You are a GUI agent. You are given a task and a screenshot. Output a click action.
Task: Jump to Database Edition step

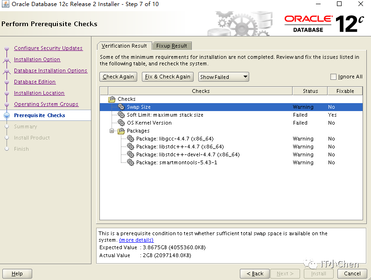pos(35,82)
